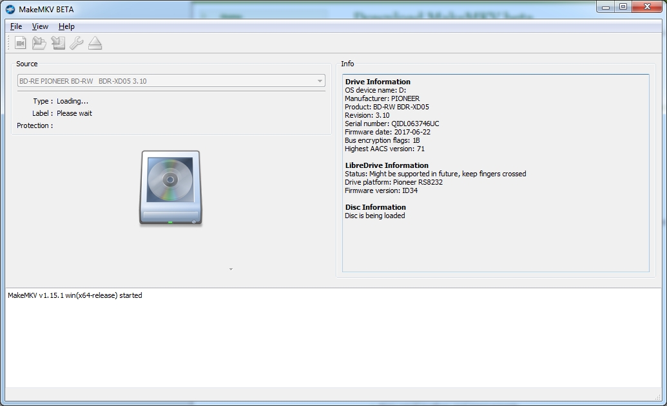The width and height of the screenshot is (667, 406).
Task: Minimize the MakeMKV window
Action: pyautogui.click(x=606, y=7)
